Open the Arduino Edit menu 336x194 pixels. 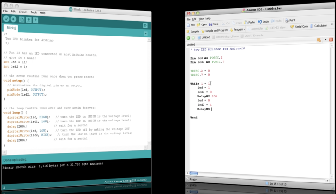coord(13,12)
